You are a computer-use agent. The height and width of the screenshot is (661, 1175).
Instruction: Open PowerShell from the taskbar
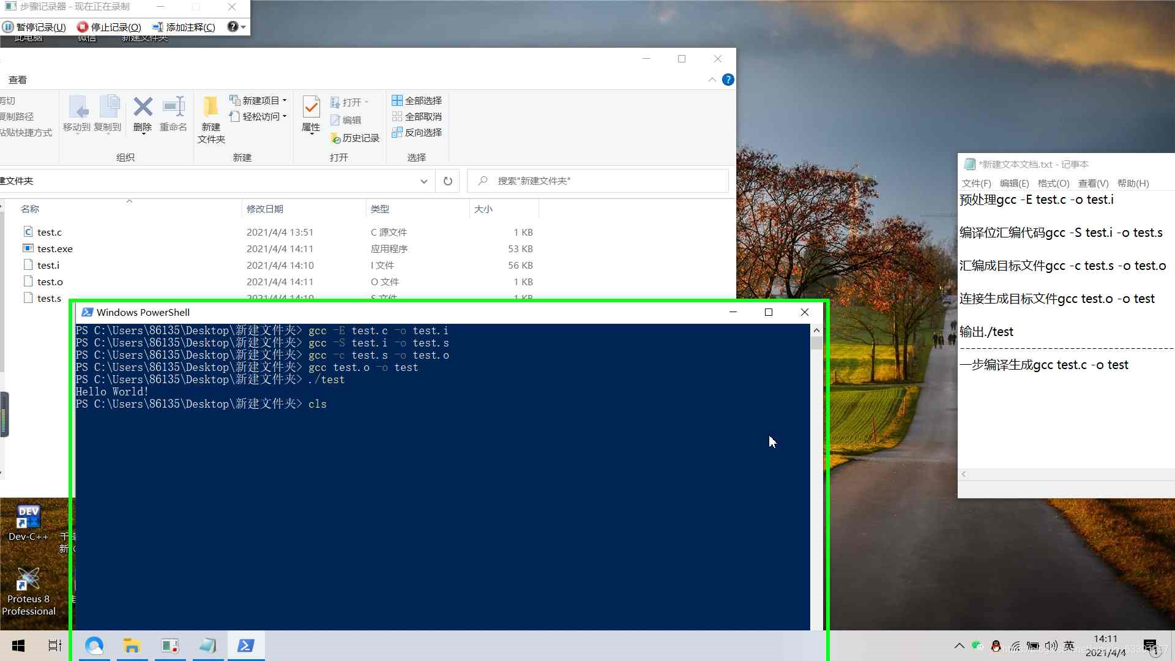(246, 645)
